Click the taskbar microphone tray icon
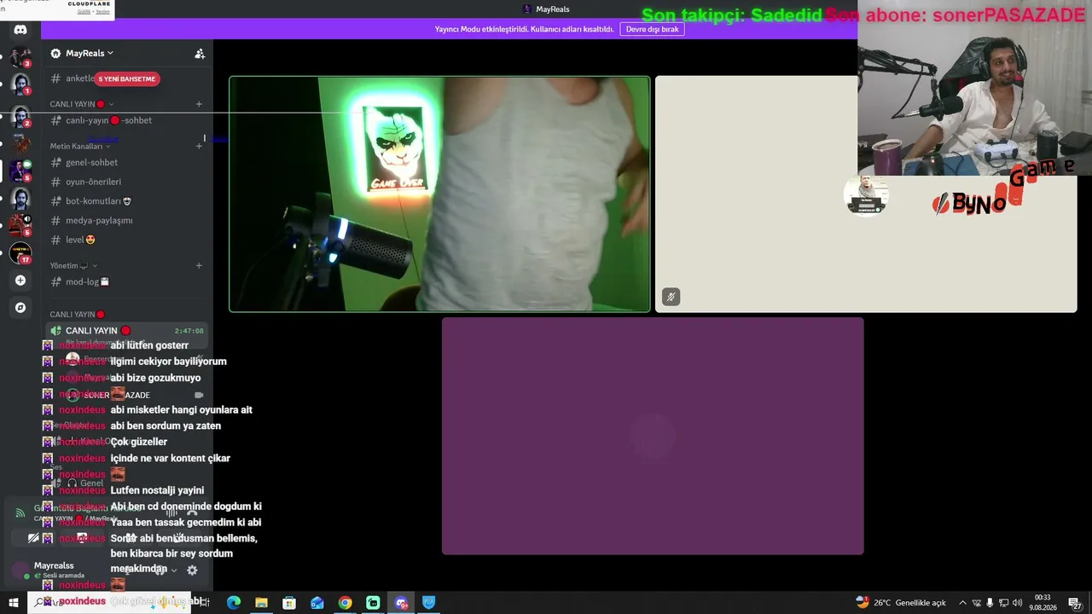Screen dimensions: 1092x614 [990, 603]
